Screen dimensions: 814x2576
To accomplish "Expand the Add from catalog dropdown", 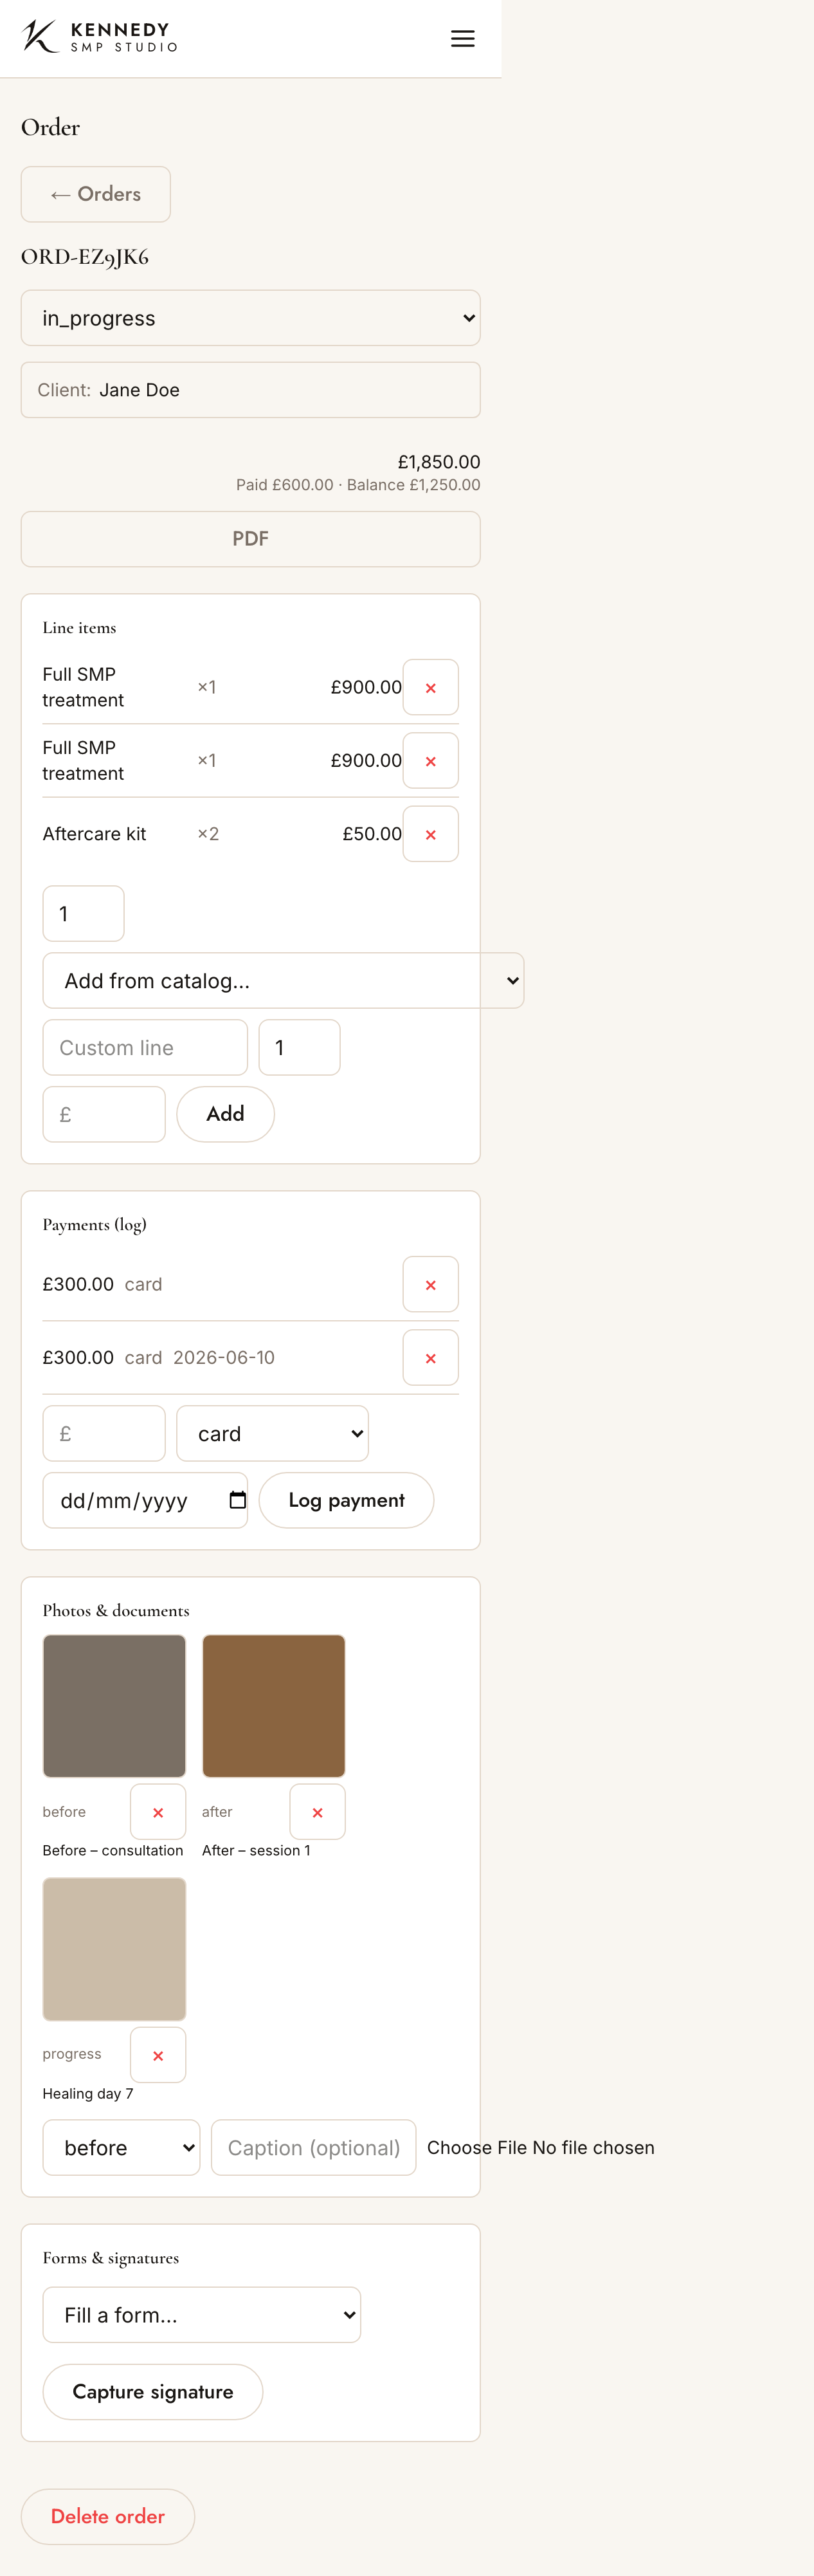I will [283, 981].
